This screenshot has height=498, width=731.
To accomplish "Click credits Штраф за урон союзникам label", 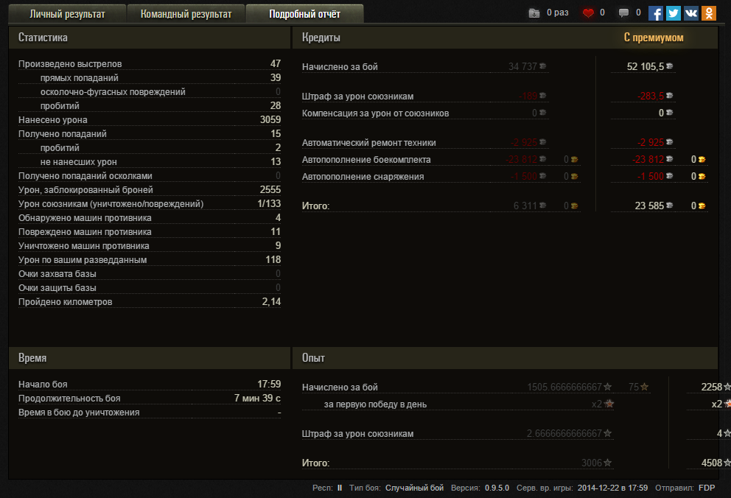I will (357, 96).
